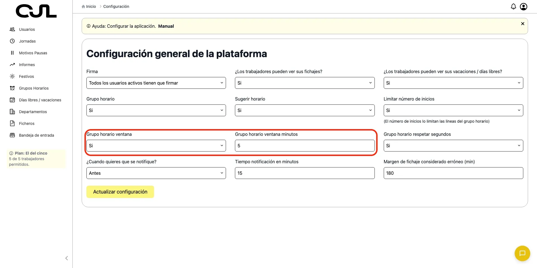This screenshot has height=268, width=537.
Task: Open the Grupo horario dropdown
Action: [x=156, y=110]
